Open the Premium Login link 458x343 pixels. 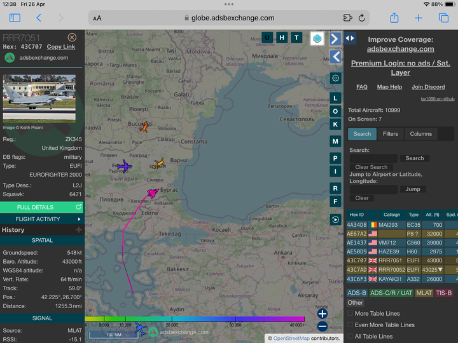point(401,68)
